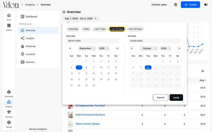
Task: Open the October month dropdown
Action: click(149, 48)
